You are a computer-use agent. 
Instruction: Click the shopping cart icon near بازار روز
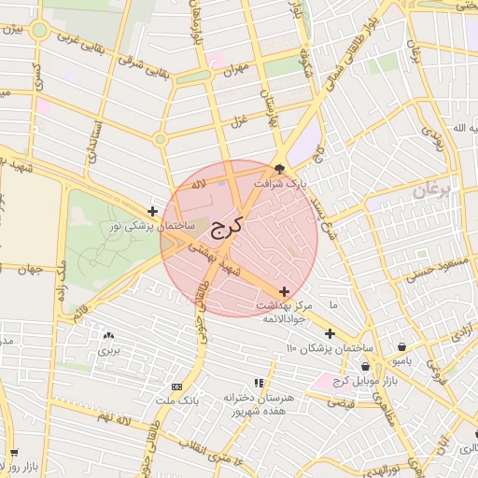pyautogui.click(x=14, y=453)
